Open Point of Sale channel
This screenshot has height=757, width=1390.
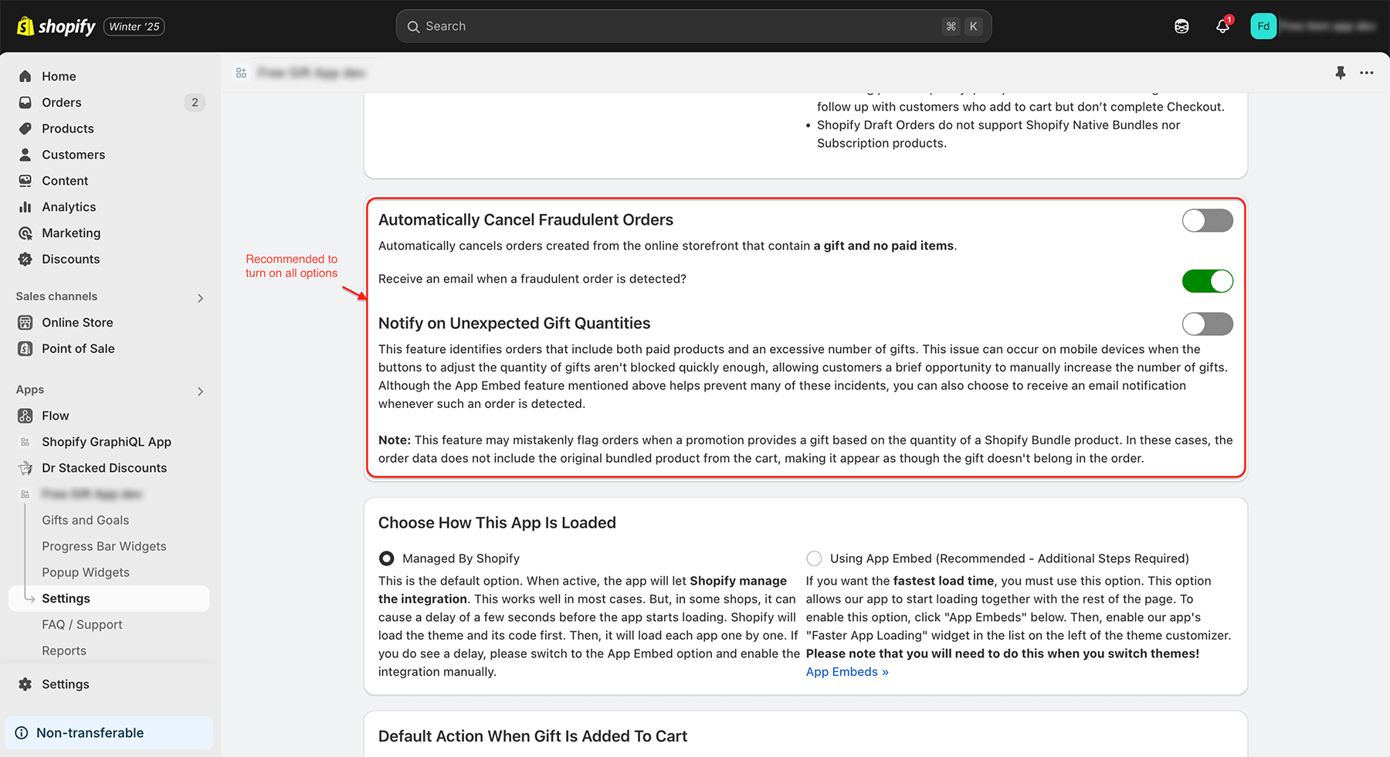78,349
